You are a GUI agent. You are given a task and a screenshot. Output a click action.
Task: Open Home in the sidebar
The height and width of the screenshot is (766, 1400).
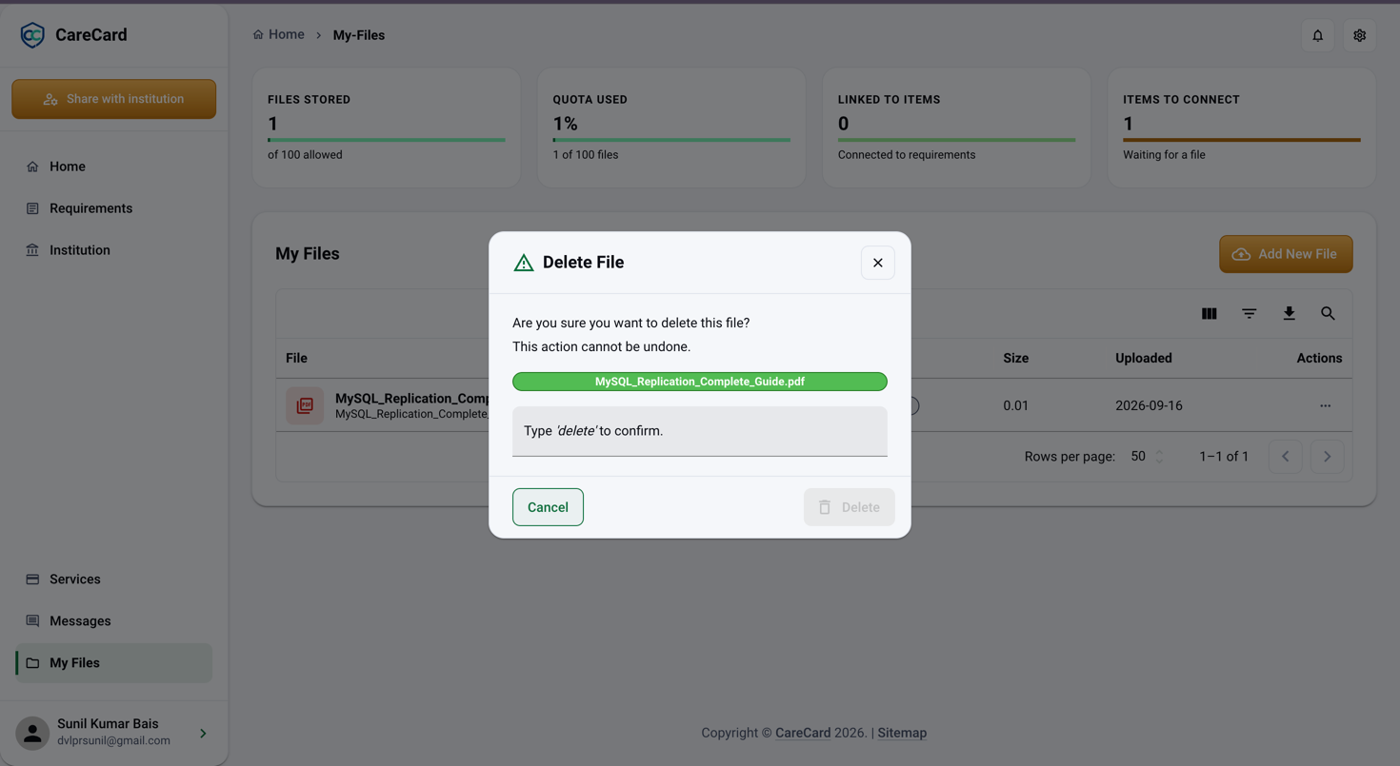point(114,167)
